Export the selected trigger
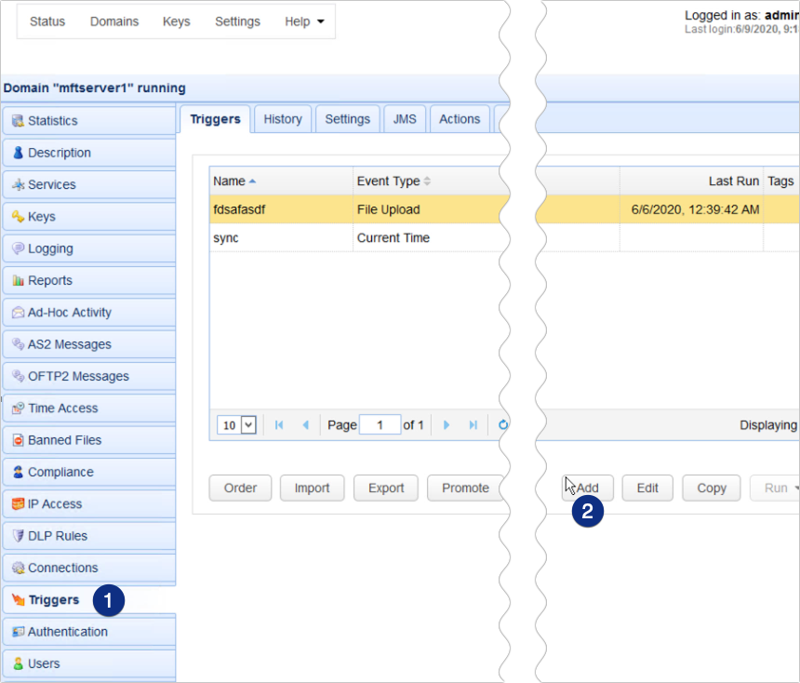 (x=385, y=488)
